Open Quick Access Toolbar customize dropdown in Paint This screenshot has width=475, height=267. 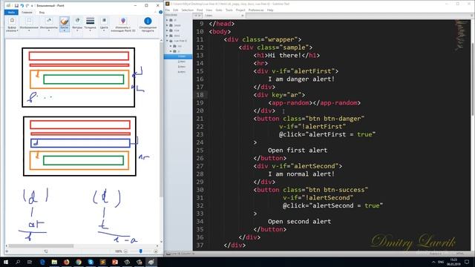coord(32,6)
